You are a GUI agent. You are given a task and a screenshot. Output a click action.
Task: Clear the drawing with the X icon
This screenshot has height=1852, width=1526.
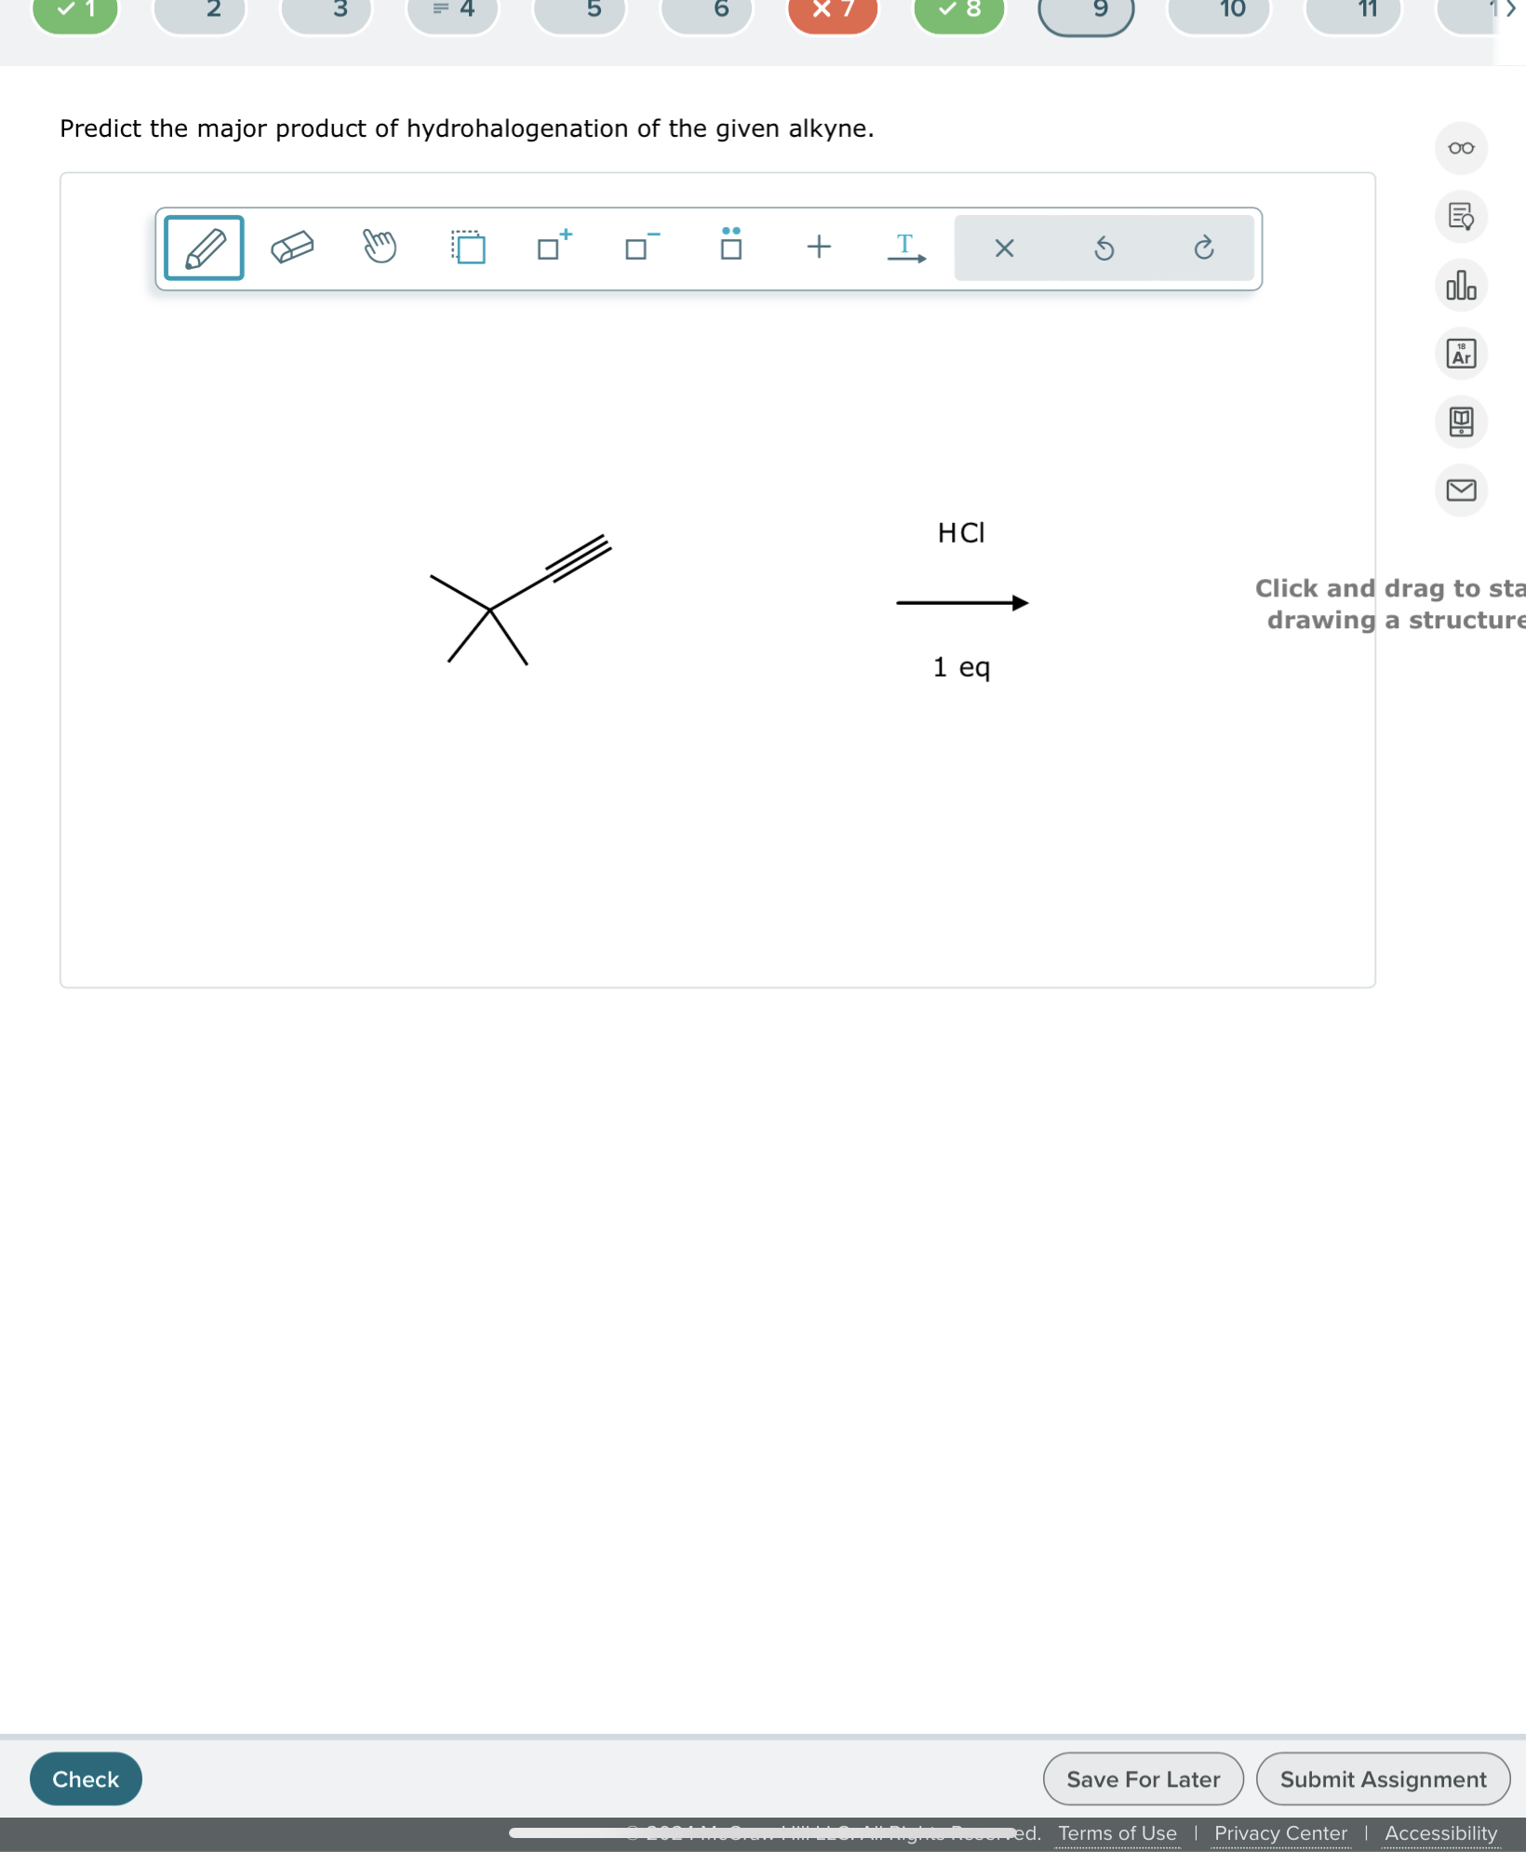[x=1003, y=248]
